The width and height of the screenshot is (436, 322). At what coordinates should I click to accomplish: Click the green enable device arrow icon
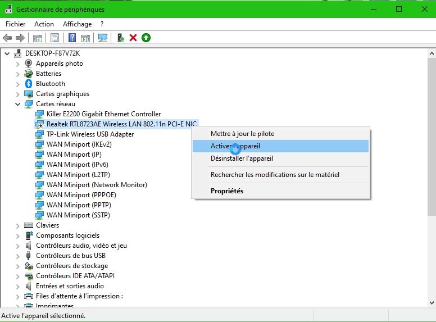tap(146, 38)
